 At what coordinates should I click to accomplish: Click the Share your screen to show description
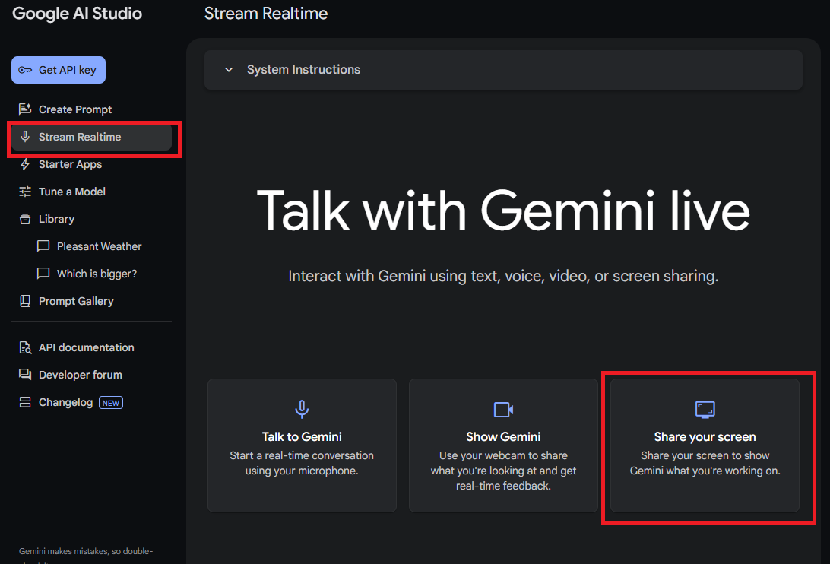(x=705, y=463)
